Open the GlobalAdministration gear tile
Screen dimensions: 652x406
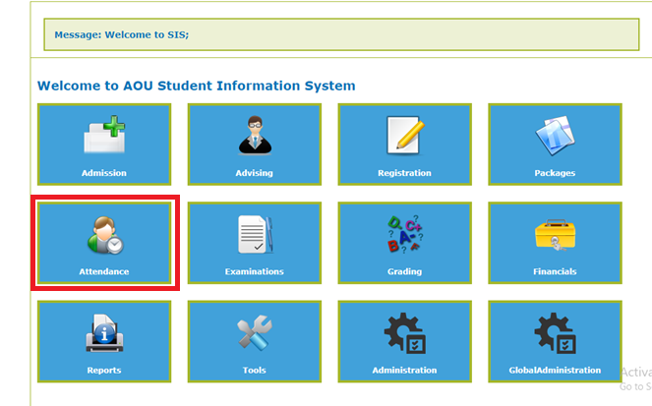pos(555,341)
